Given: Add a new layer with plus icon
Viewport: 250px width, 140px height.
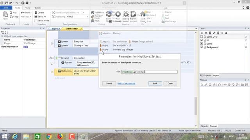Looking at the screenshot, I should point(202,33).
